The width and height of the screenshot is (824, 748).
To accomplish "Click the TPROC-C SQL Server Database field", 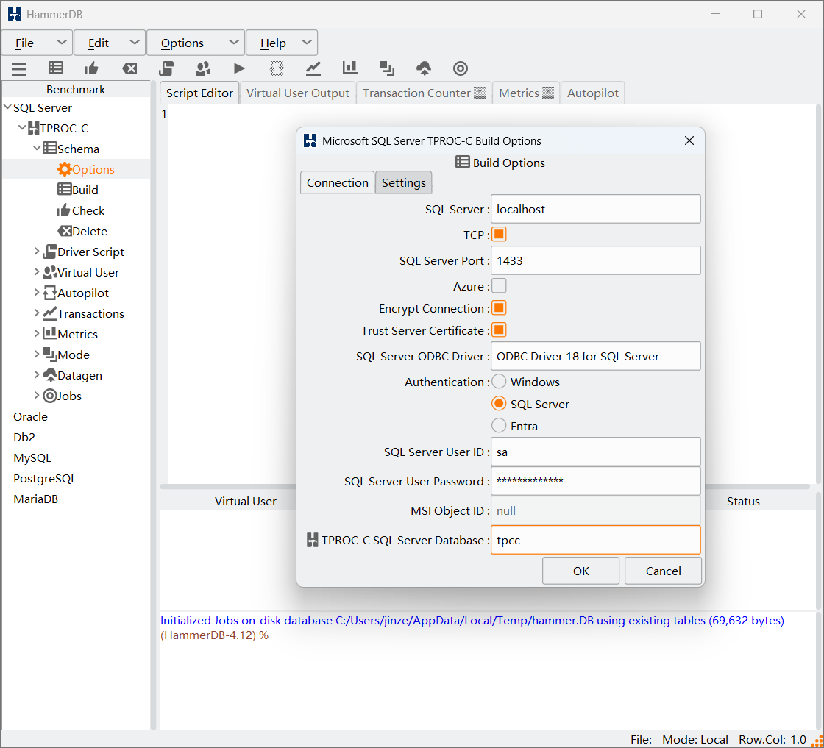I will 595,540.
